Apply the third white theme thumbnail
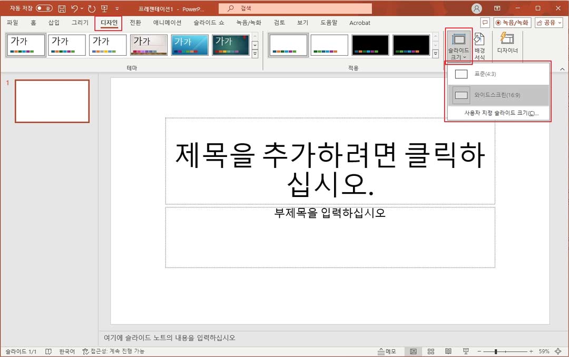Screen dimensions: 569x357 click(x=108, y=45)
